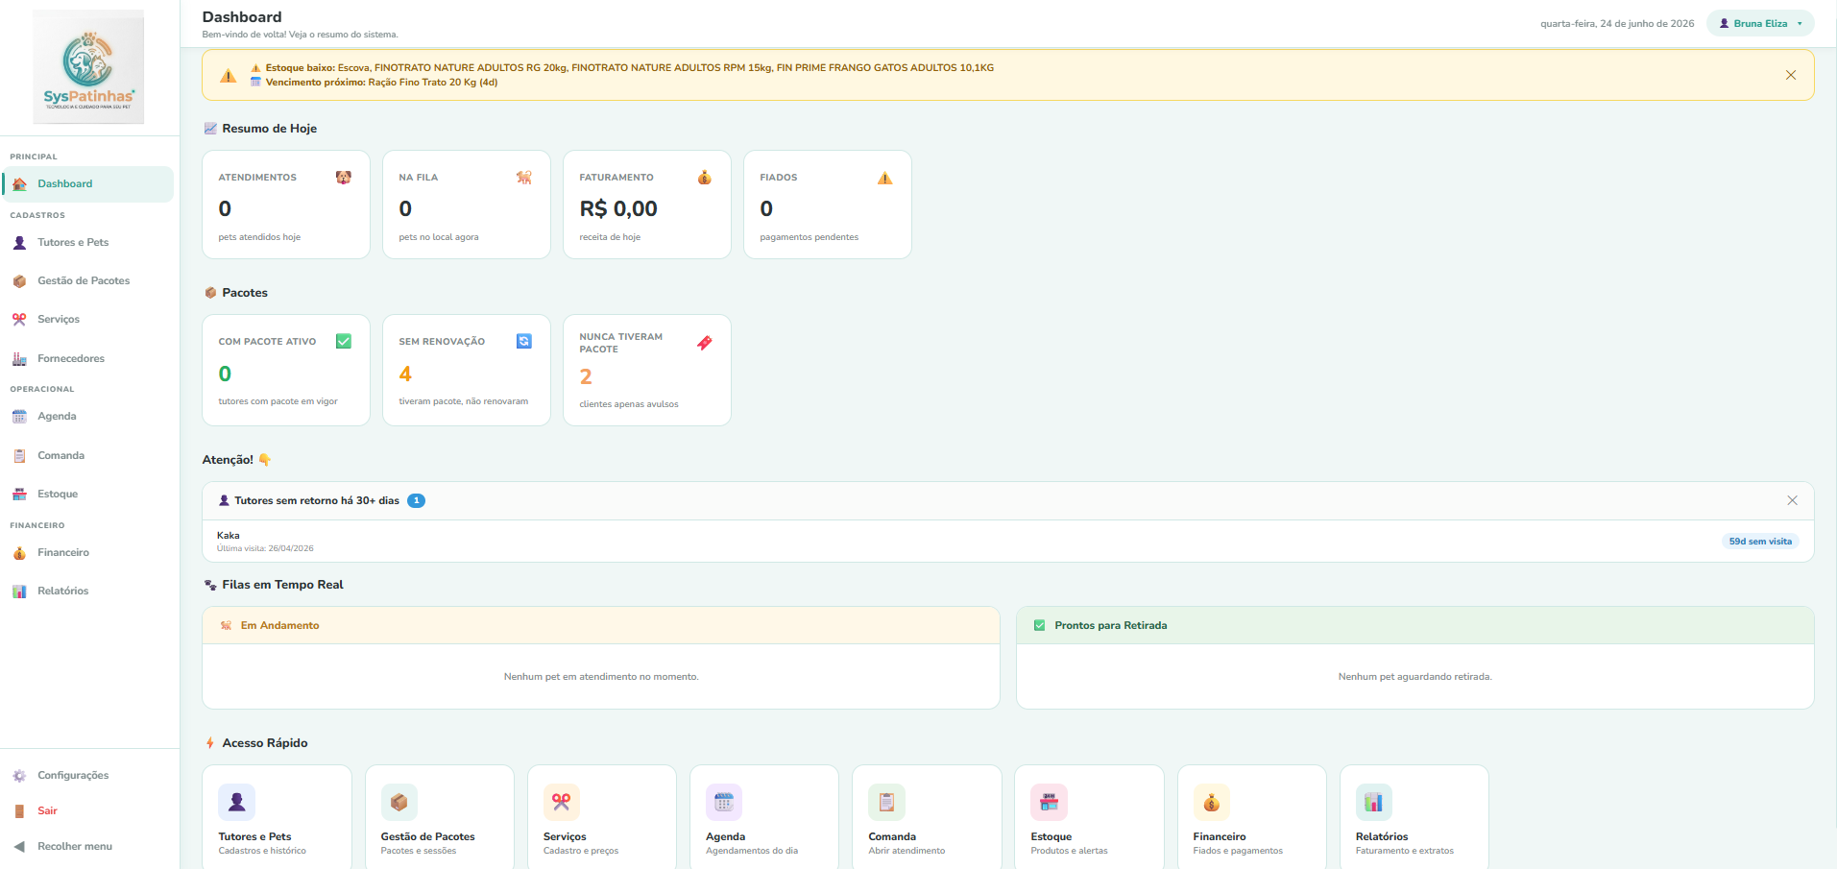The image size is (1837, 869).
Task: Click the SysPatinhas logo
Action: (x=88, y=67)
